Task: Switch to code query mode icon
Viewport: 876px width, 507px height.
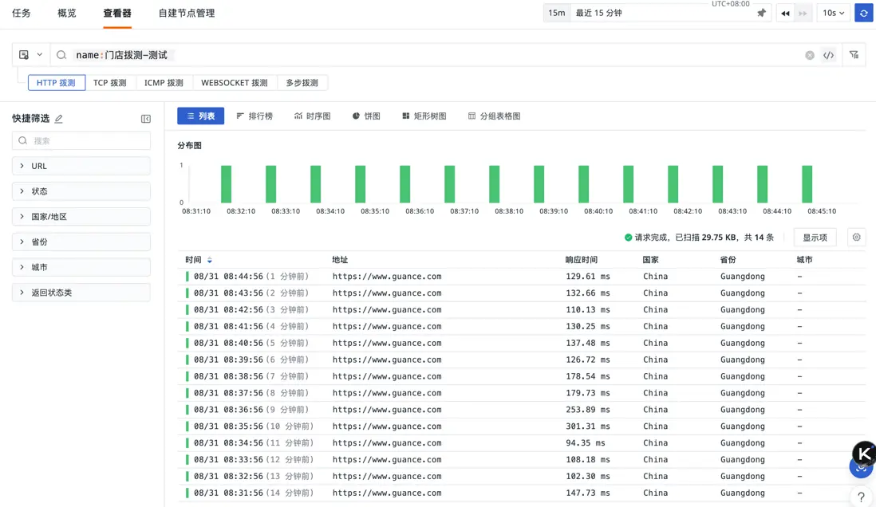Action: (x=829, y=55)
